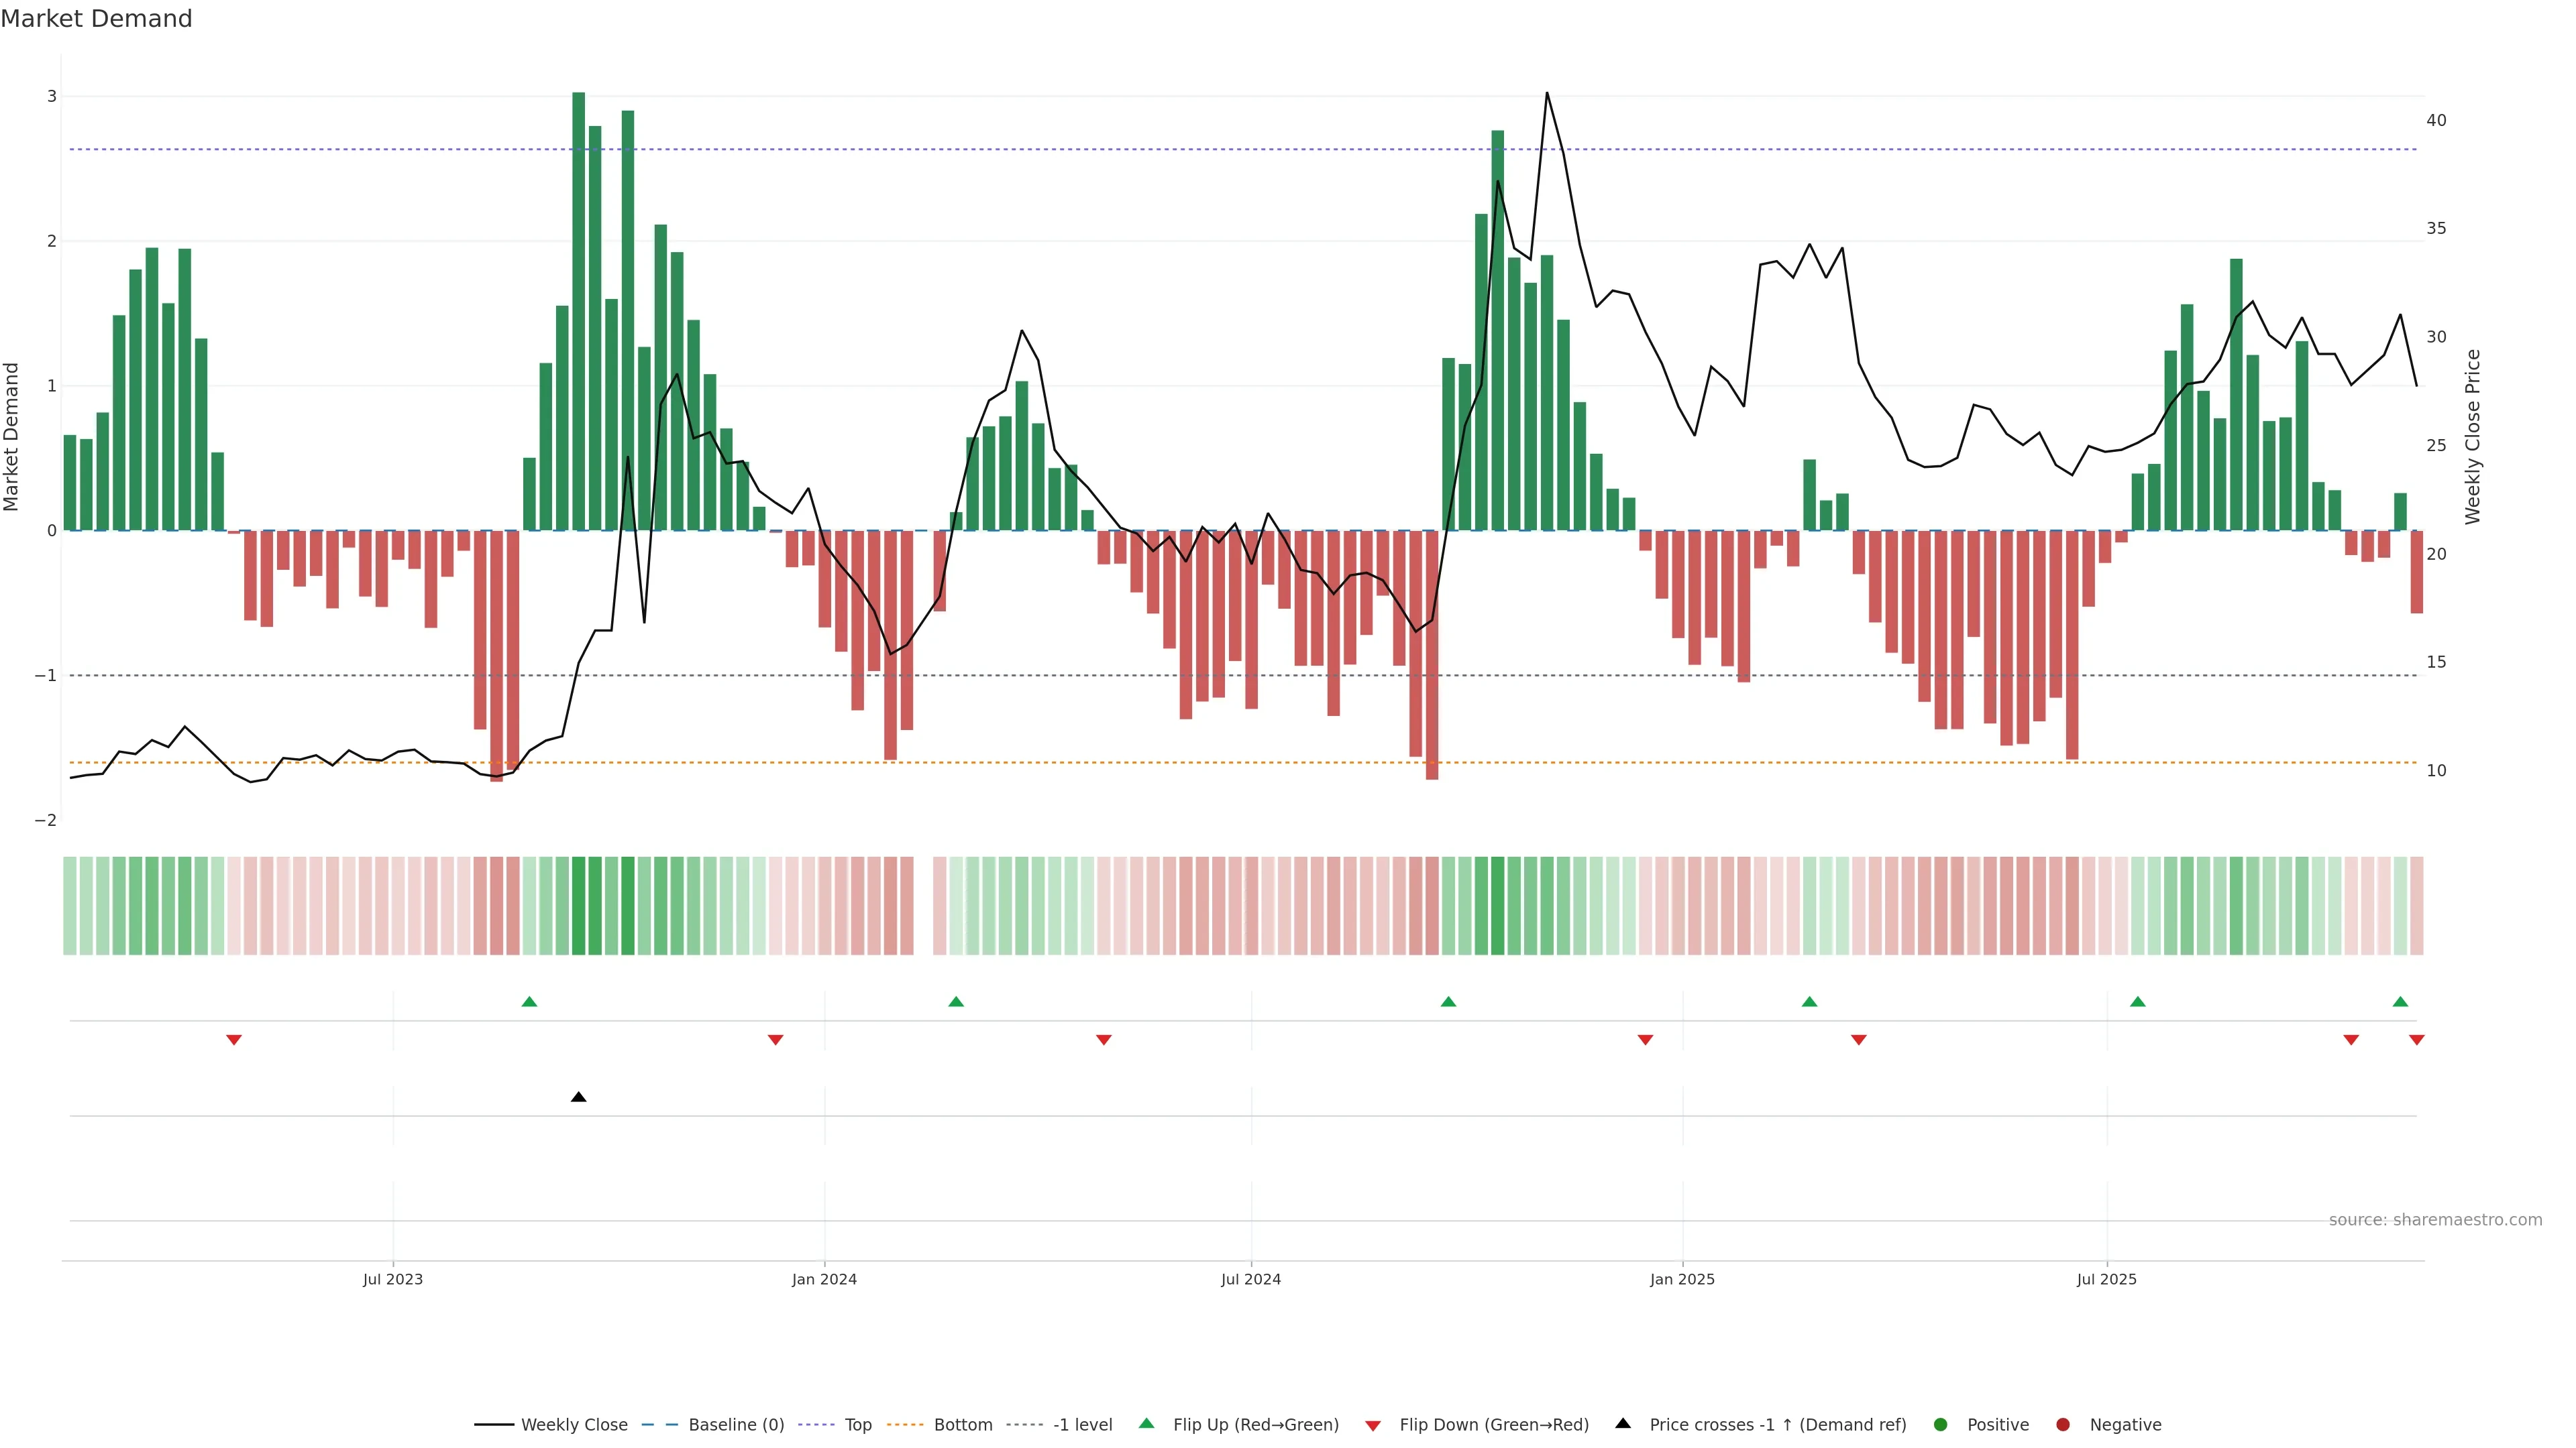This screenshot has width=2576, height=1448.
Task: Click the last green flip-up marker at far right
Action: tap(2400, 1002)
